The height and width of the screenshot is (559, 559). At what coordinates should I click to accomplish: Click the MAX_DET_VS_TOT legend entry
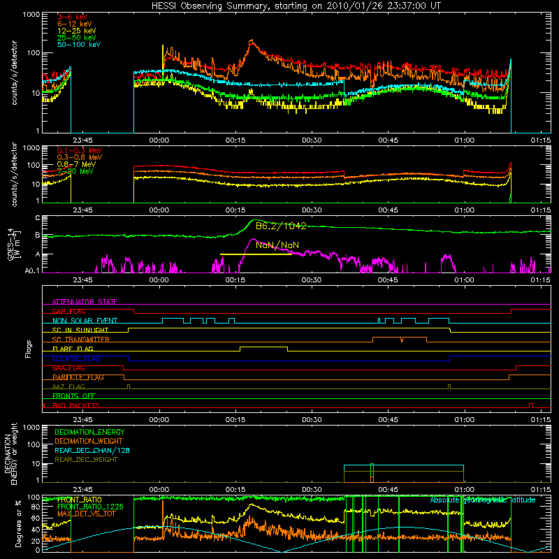86,514
